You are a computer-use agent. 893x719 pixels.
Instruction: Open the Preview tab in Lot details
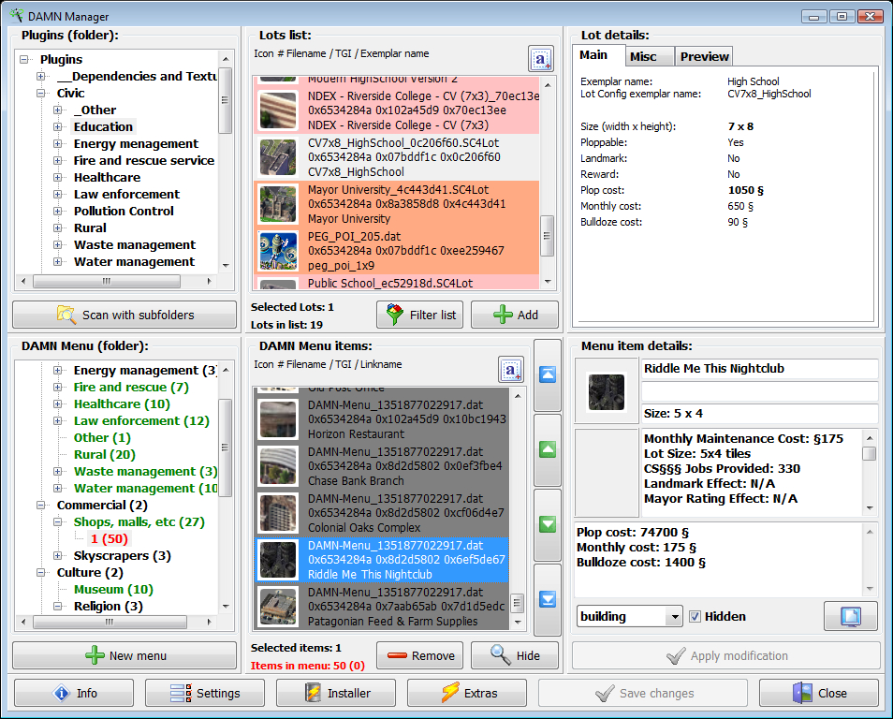704,56
